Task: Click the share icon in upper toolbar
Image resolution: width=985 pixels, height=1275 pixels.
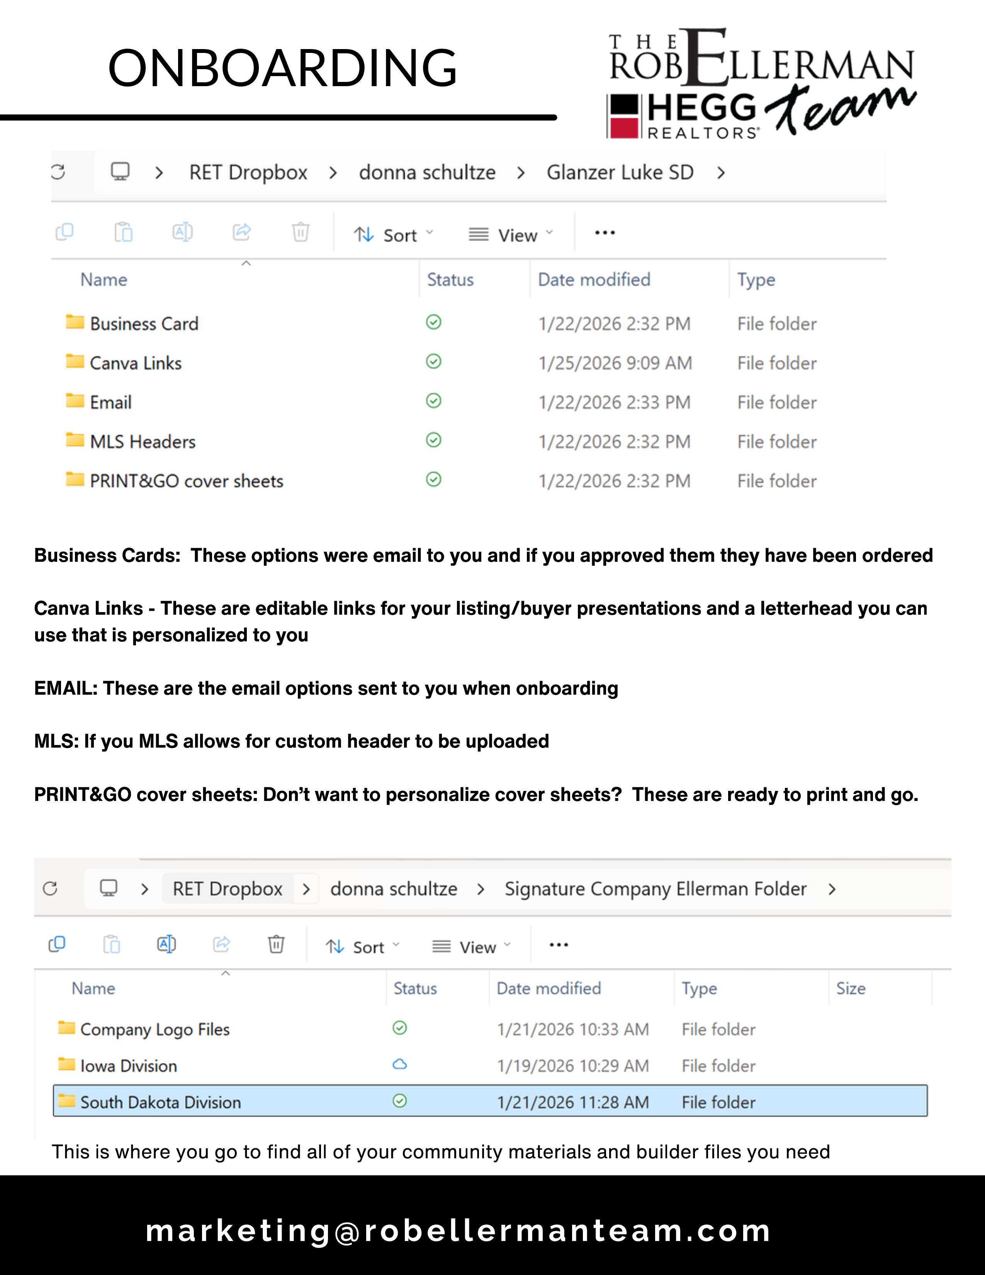Action: (x=241, y=232)
